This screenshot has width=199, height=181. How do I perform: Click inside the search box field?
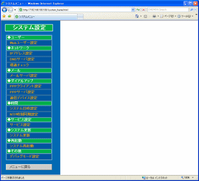click(x=168, y=10)
